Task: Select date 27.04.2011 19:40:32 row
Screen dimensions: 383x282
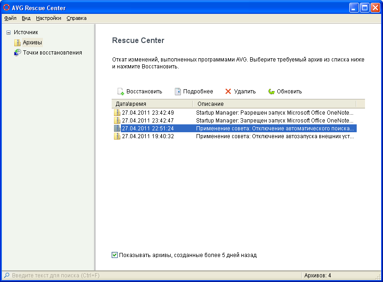Action: [148, 136]
